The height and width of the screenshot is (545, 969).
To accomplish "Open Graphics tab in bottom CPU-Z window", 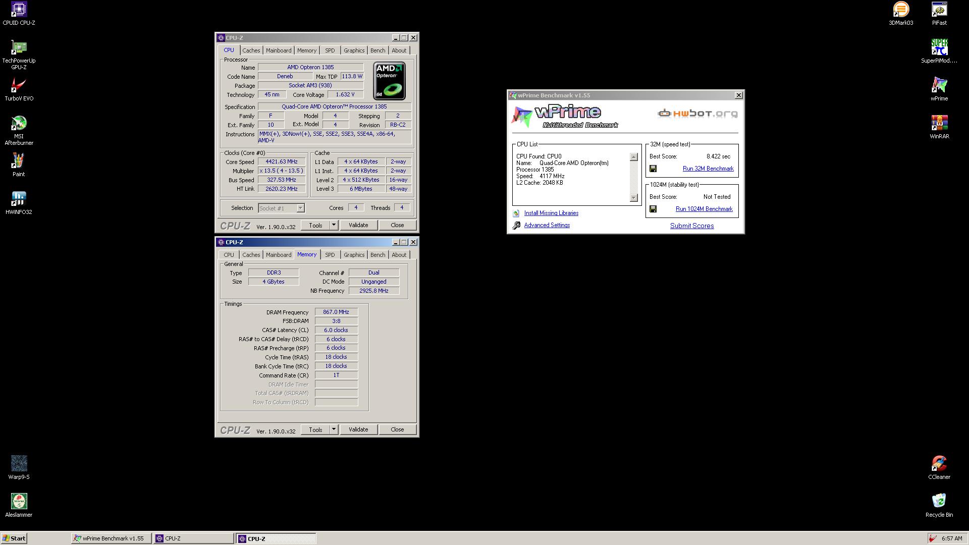I will pyautogui.click(x=354, y=255).
